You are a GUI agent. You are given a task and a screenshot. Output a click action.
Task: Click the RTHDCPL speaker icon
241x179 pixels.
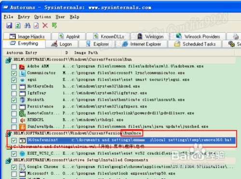22,120
